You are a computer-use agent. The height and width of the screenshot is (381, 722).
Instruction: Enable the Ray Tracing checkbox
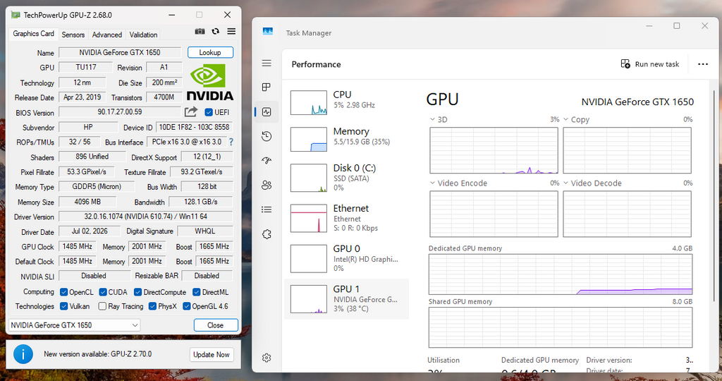click(x=102, y=306)
